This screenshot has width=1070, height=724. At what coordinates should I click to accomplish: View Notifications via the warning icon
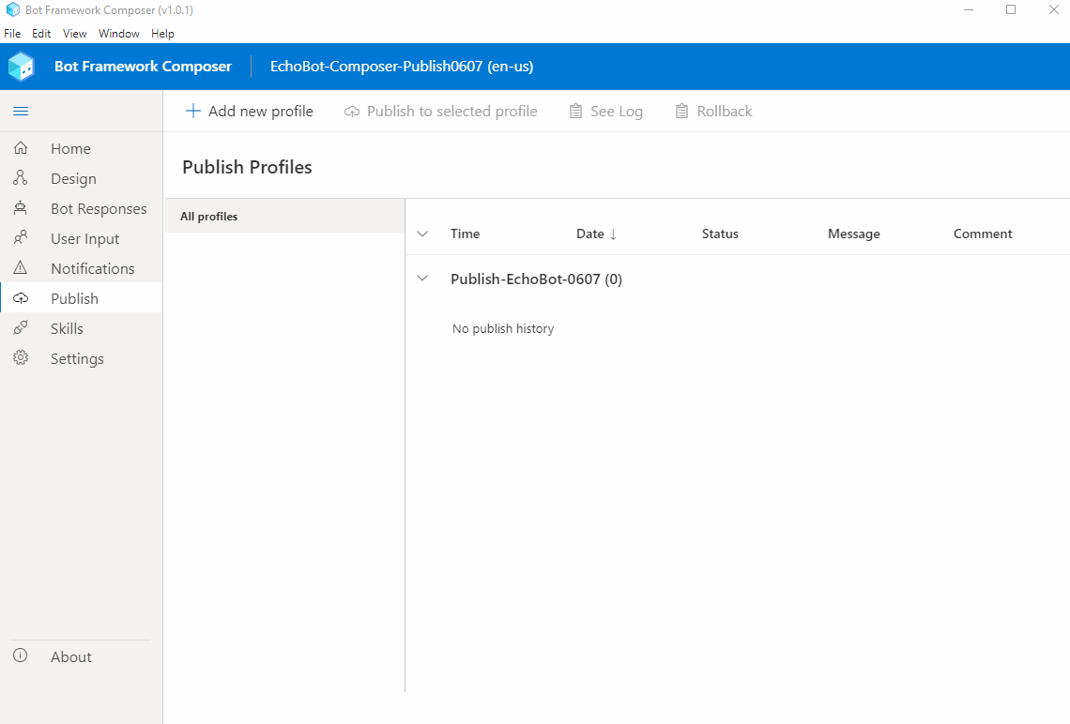click(x=21, y=268)
